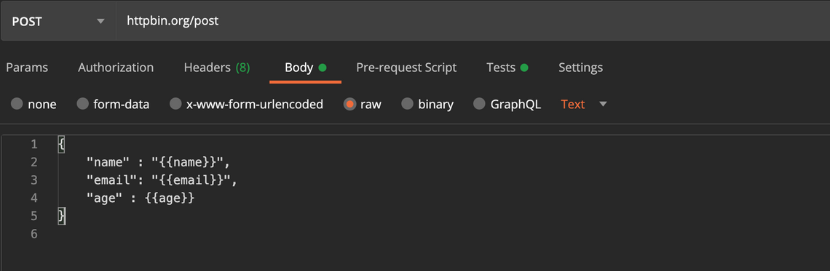Click the orange Text format label

coord(573,104)
